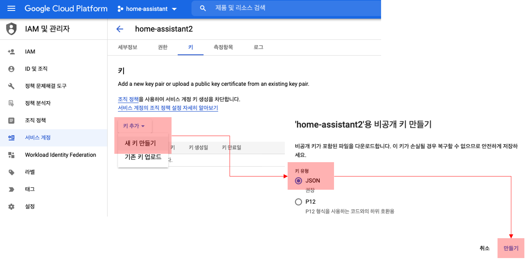Viewport: 531px width, 264px height.
Task: Click 만들기 to create the key
Action: [511, 248]
